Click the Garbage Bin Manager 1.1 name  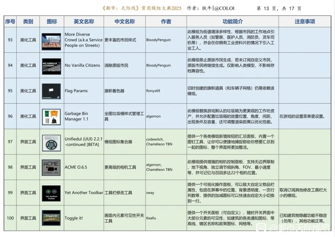(x=76, y=116)
